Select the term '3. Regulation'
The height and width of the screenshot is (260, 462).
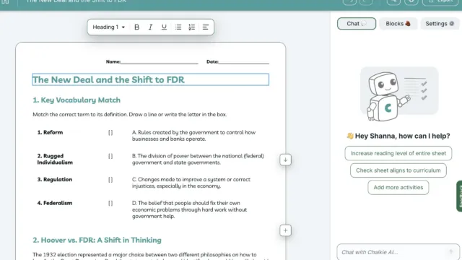coord(55,180)
